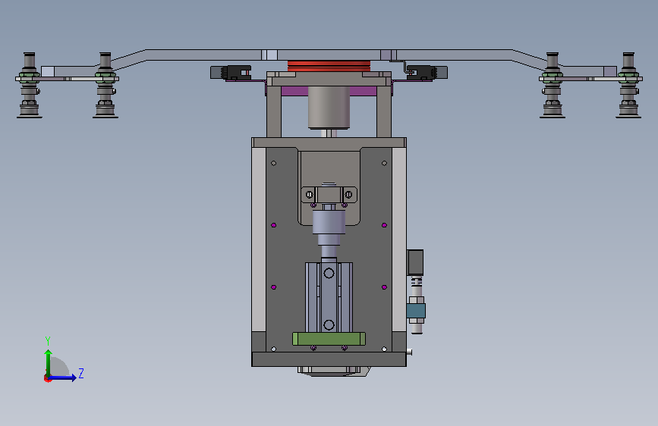This screenshot has height=426, width=658.
Task: Select the teal fitting on the side
Action: click(x=416, y=311)
